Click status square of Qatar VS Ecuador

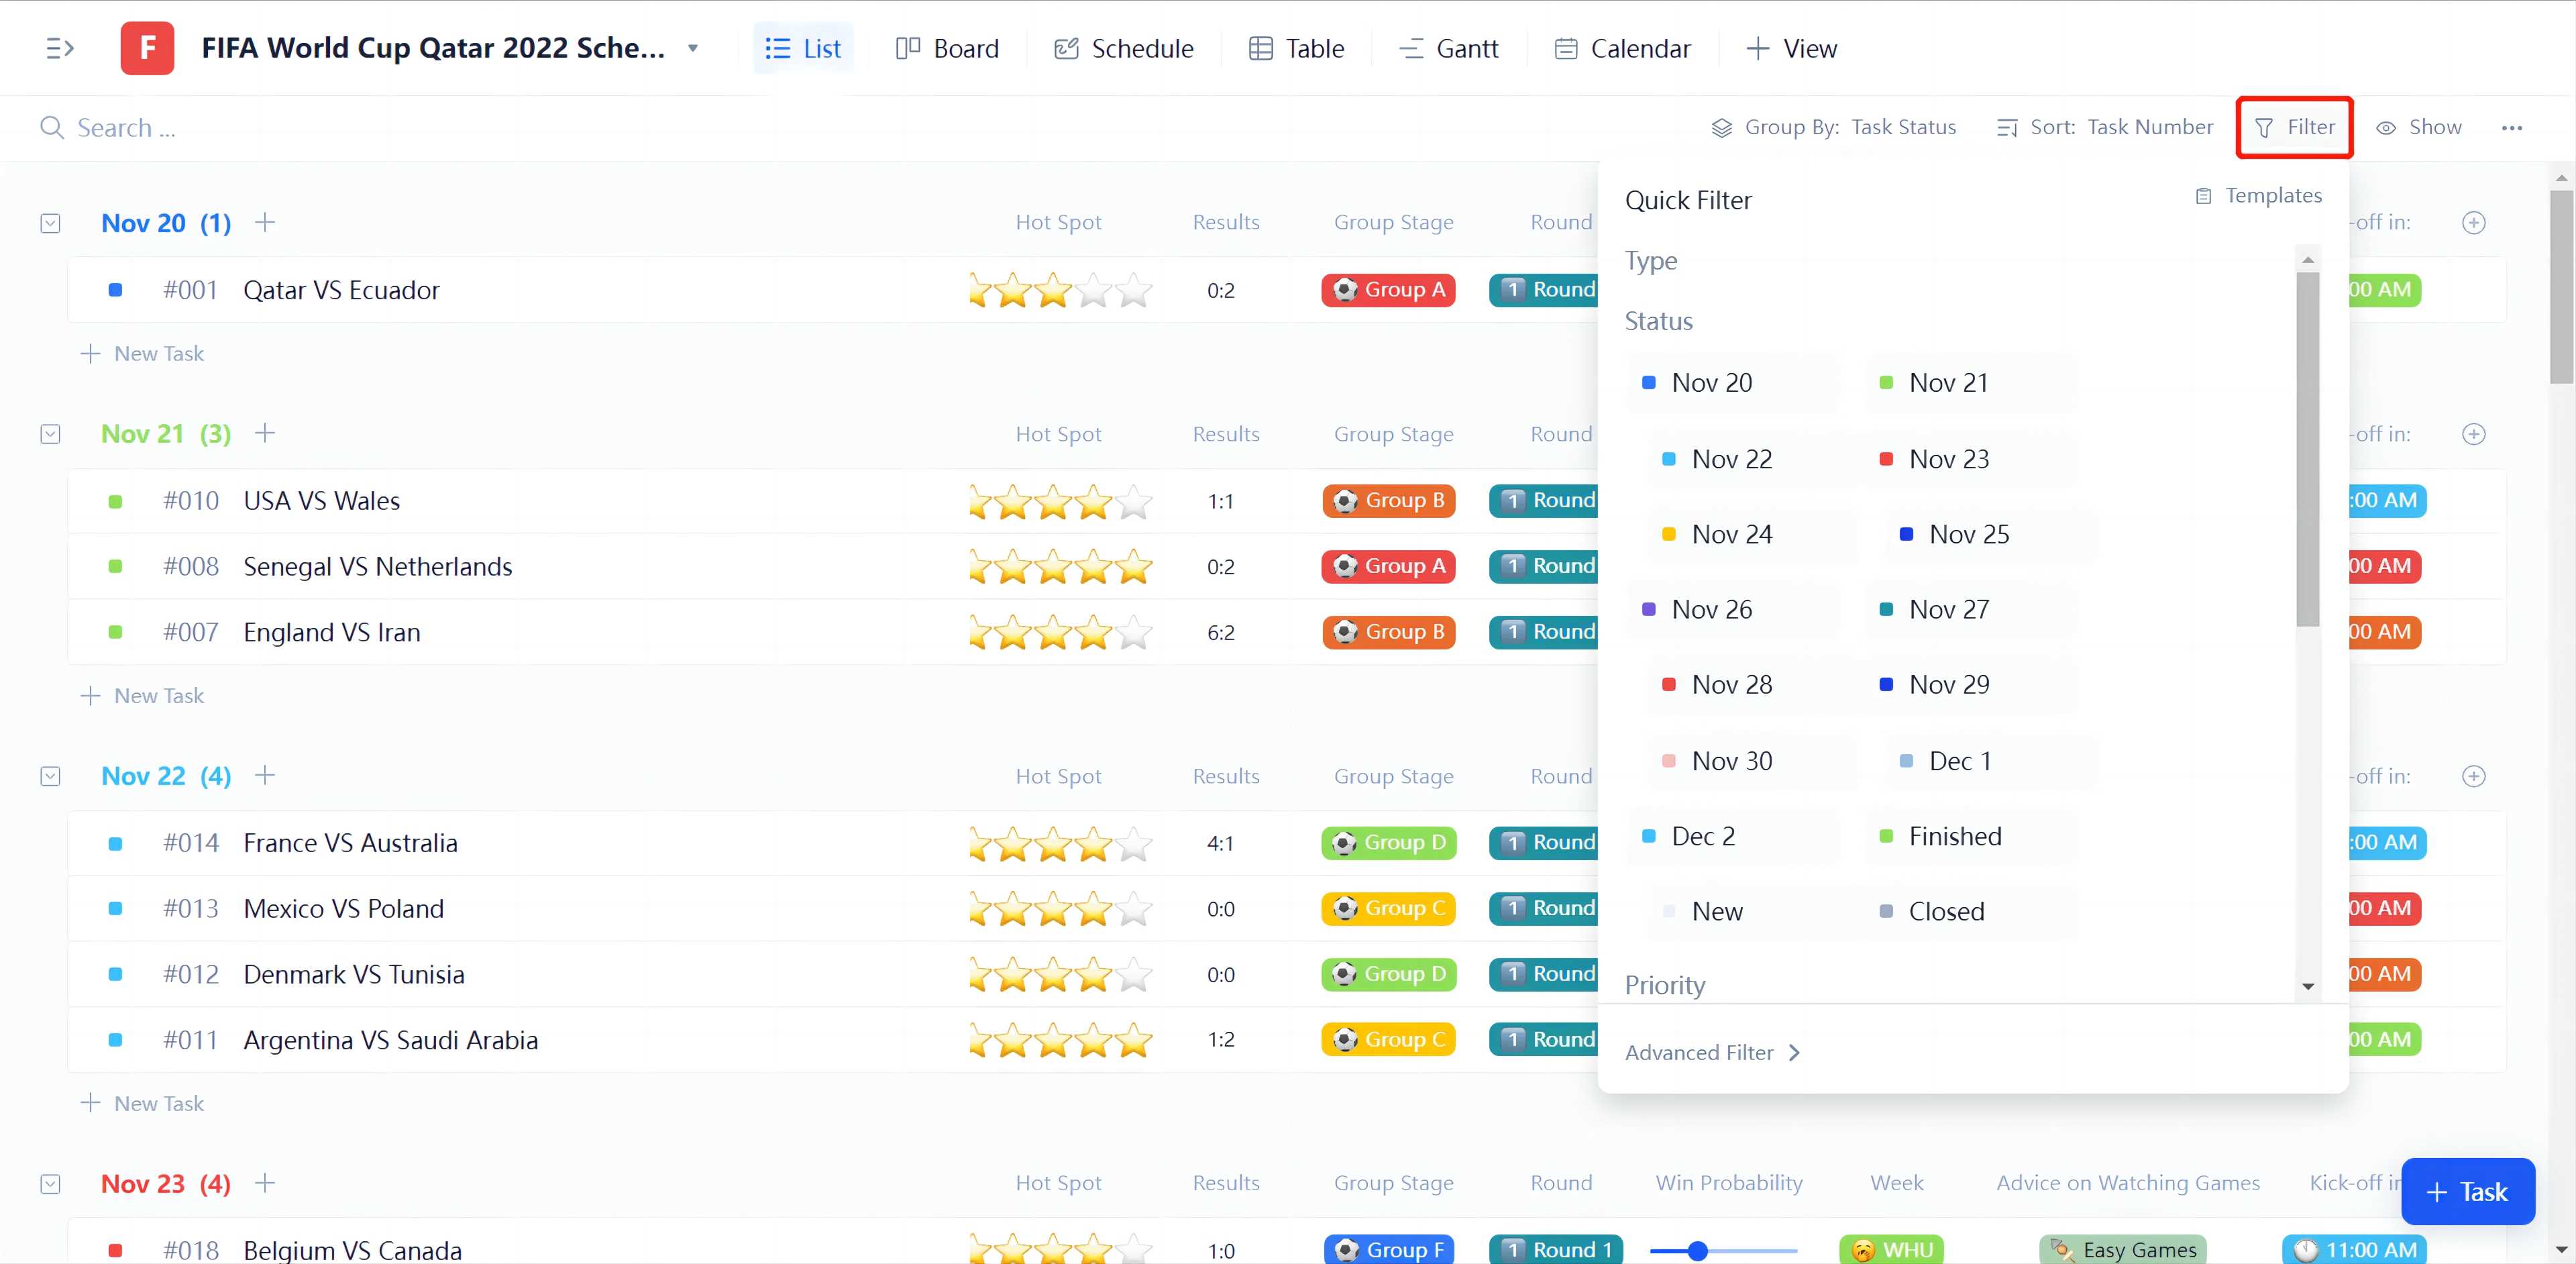[115, 290]
